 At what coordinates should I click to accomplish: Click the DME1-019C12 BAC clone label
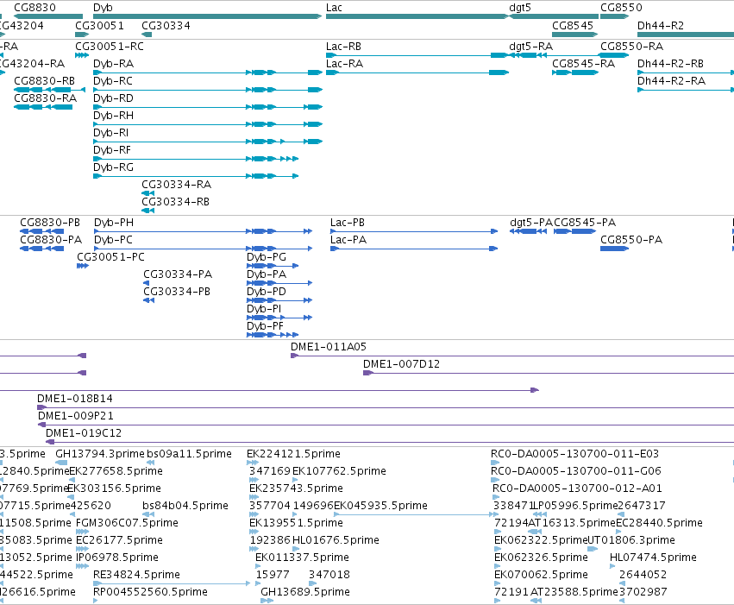point(84,433)
